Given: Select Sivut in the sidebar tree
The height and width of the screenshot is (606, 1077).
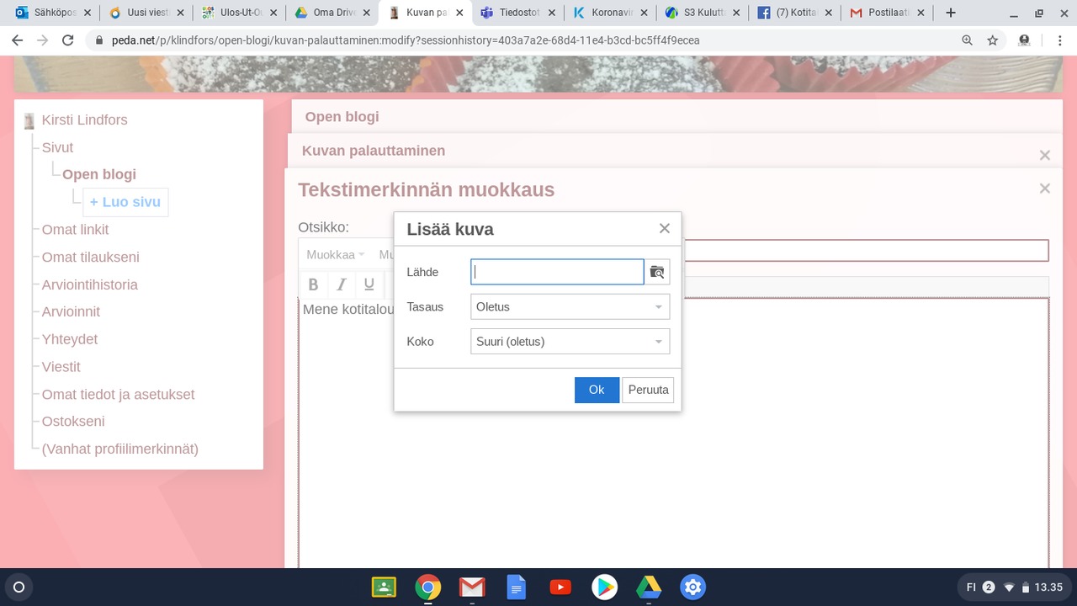Looking at the screenshot, I should pos(57,147).
